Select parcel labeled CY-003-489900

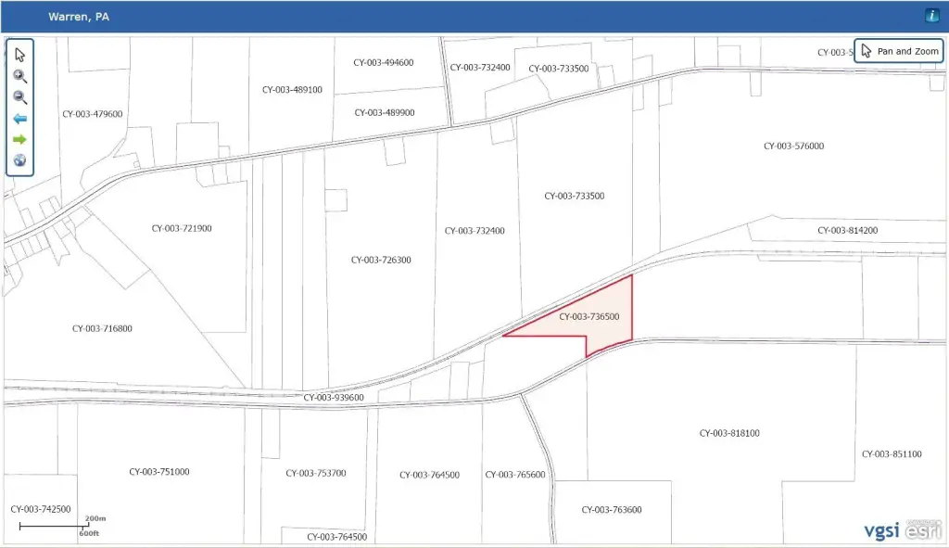tap(385, 112)
